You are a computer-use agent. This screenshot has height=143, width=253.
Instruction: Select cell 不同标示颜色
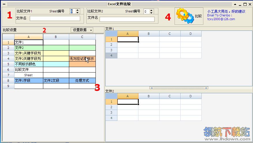[x=29, y=64]
